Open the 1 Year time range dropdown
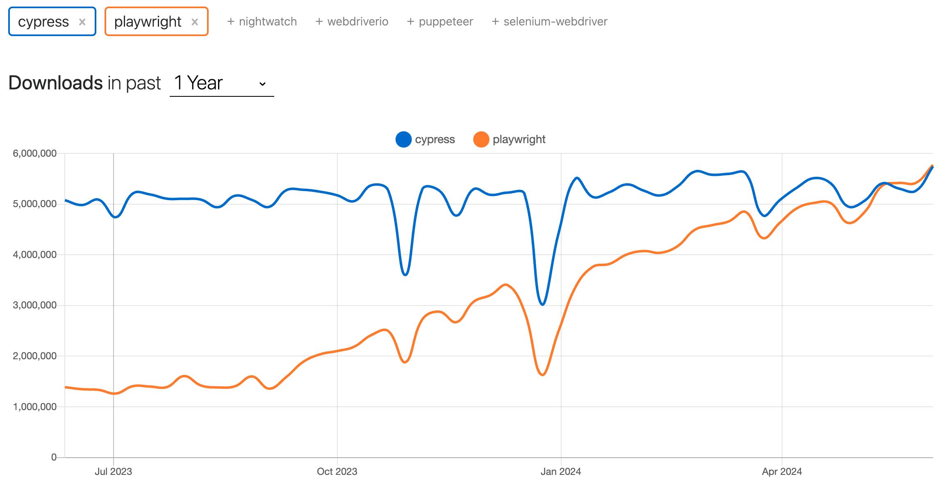 click(221, 83)
